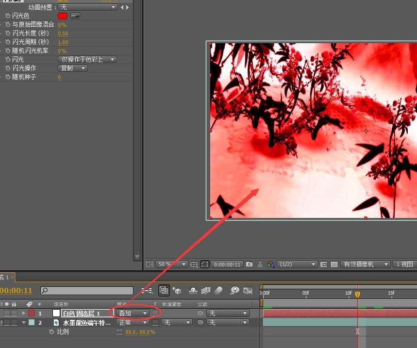417x348 pixels.
Task: Toggle the scale constrain proportions link
Action: click(119, 332)
